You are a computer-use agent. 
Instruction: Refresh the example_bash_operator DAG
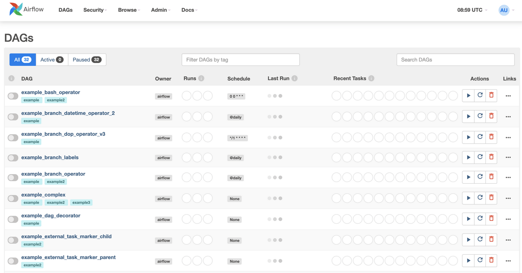[480, 95]
